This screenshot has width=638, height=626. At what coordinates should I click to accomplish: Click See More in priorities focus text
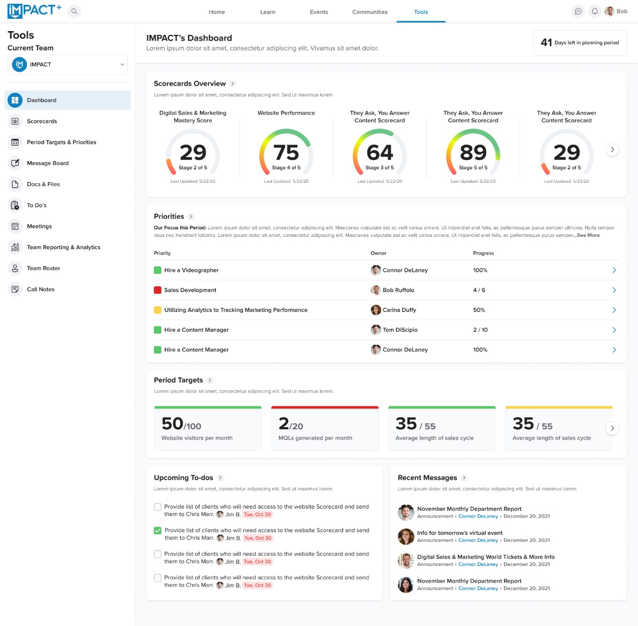tap(588, 235)
